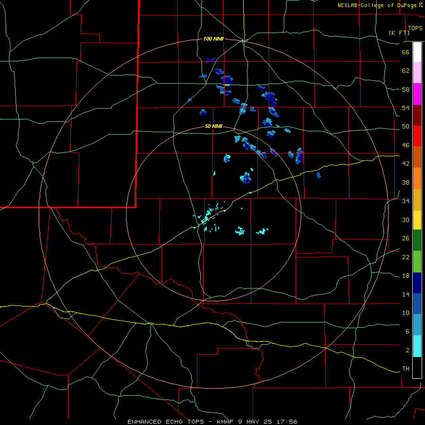Click the 38 legend value
Image resolution: width=425 pixels, height=425 pixels.
point(406,182)
